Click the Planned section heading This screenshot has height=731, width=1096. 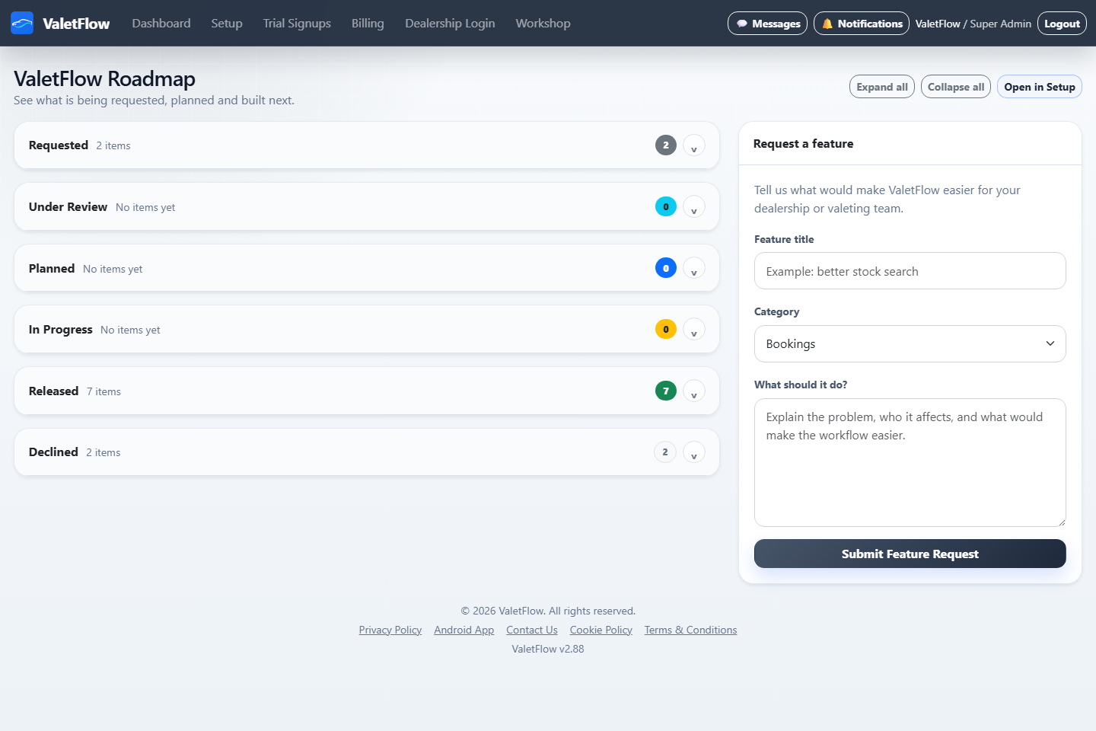pyautogui.click(x=52, y=268)
